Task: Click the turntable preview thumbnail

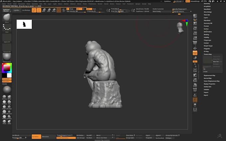Action: coord(24,24)
